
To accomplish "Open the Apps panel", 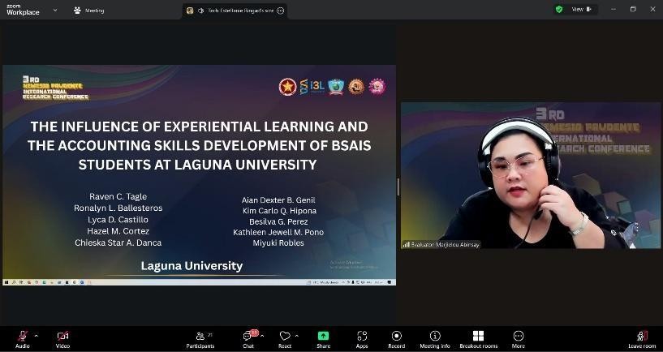I will (362, 339).
